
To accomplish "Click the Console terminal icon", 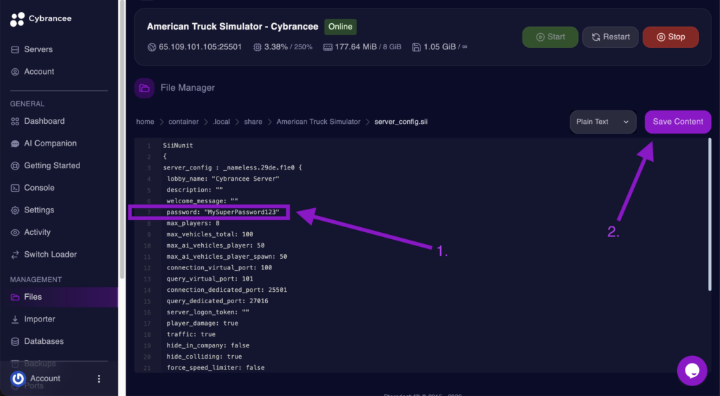I will pos(15,188).
